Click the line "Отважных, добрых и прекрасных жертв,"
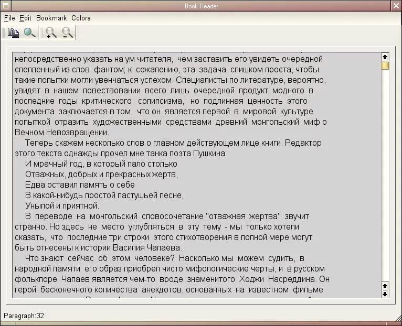This screenshot has height=326, width=402. point(101,175)
